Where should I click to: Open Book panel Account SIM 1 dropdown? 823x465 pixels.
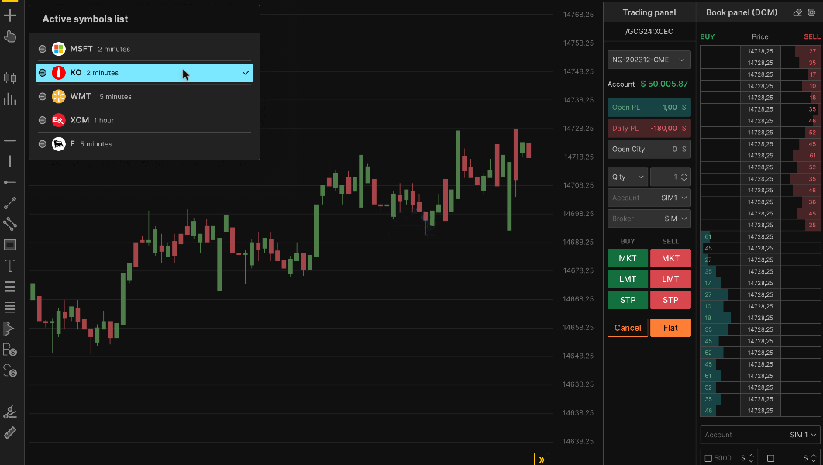(760, 435)
